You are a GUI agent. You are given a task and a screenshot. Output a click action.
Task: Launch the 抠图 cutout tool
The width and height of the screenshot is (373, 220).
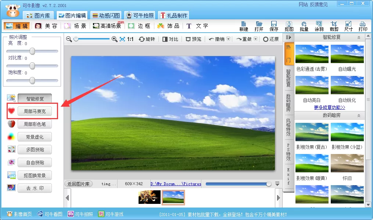289,26
